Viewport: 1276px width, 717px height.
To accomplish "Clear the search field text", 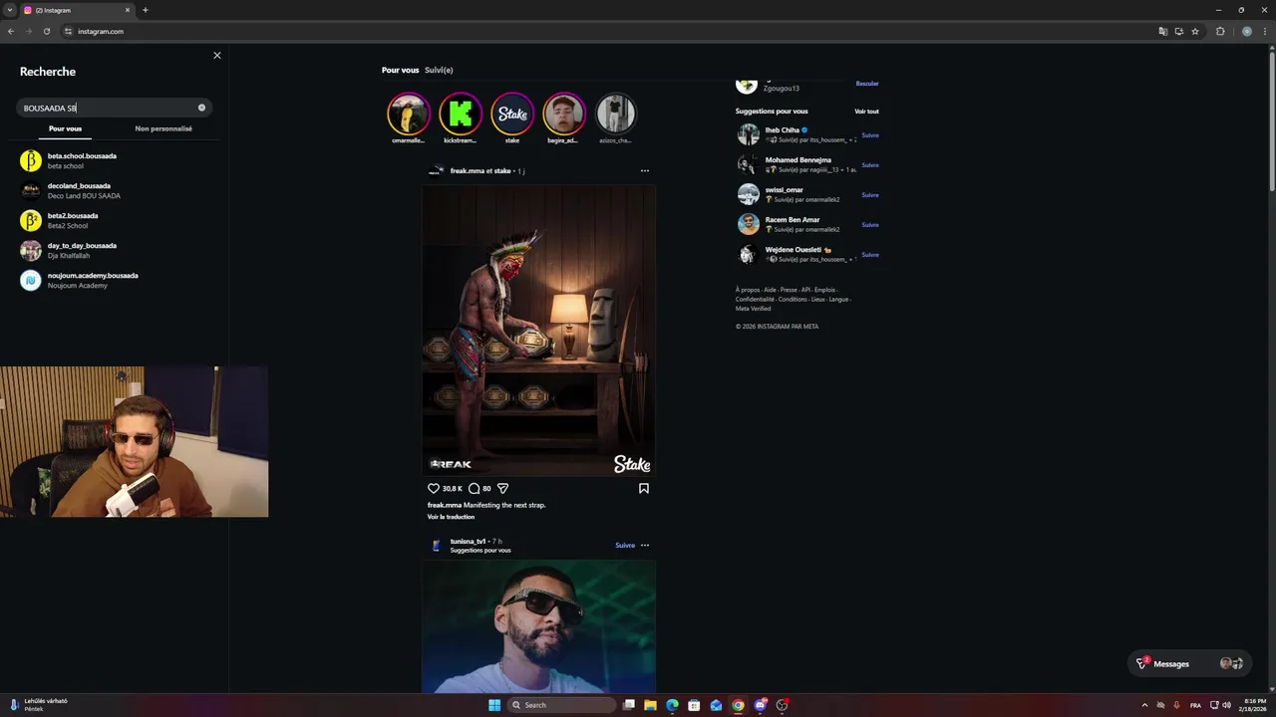I will [x=201, y=108].
